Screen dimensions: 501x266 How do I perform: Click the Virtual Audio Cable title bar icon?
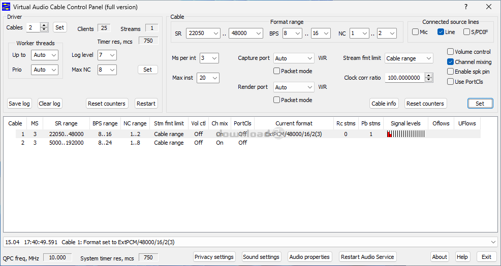[6, 7]
